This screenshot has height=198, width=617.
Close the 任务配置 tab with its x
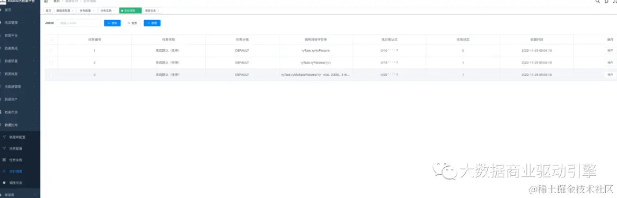pos(93,11)
